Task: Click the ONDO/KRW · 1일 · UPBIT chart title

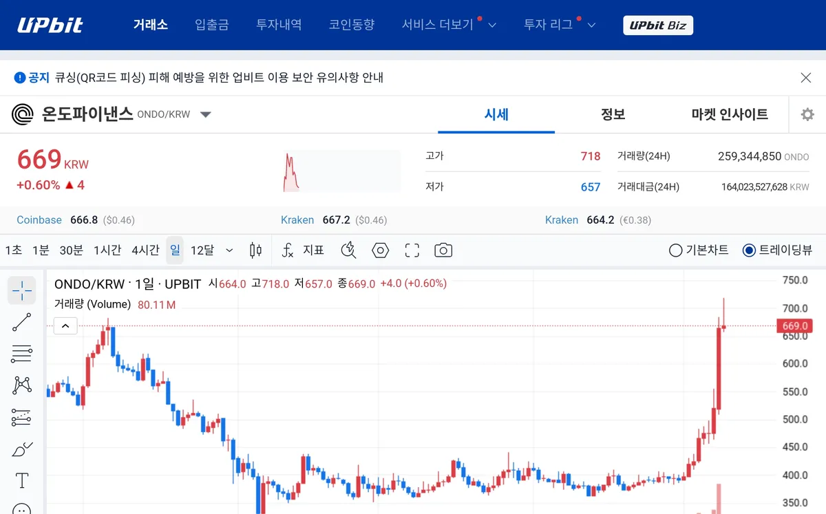Action: (127, 283)
